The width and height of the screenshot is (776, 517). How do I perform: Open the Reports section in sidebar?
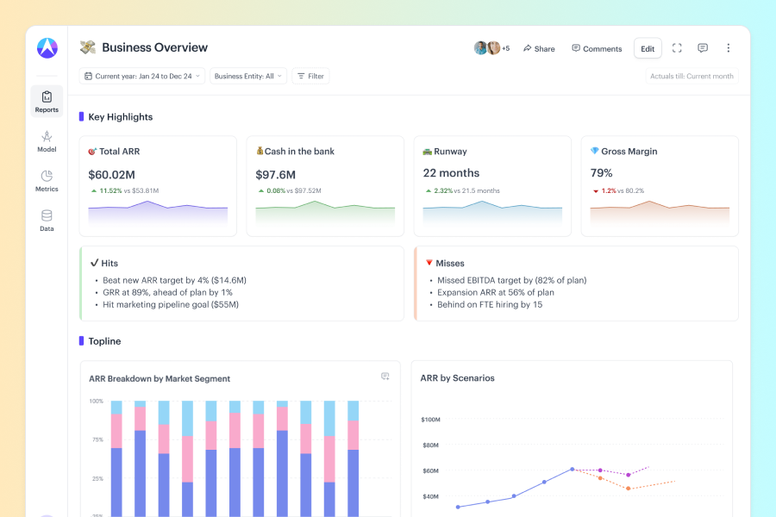[x=47, y=101]
